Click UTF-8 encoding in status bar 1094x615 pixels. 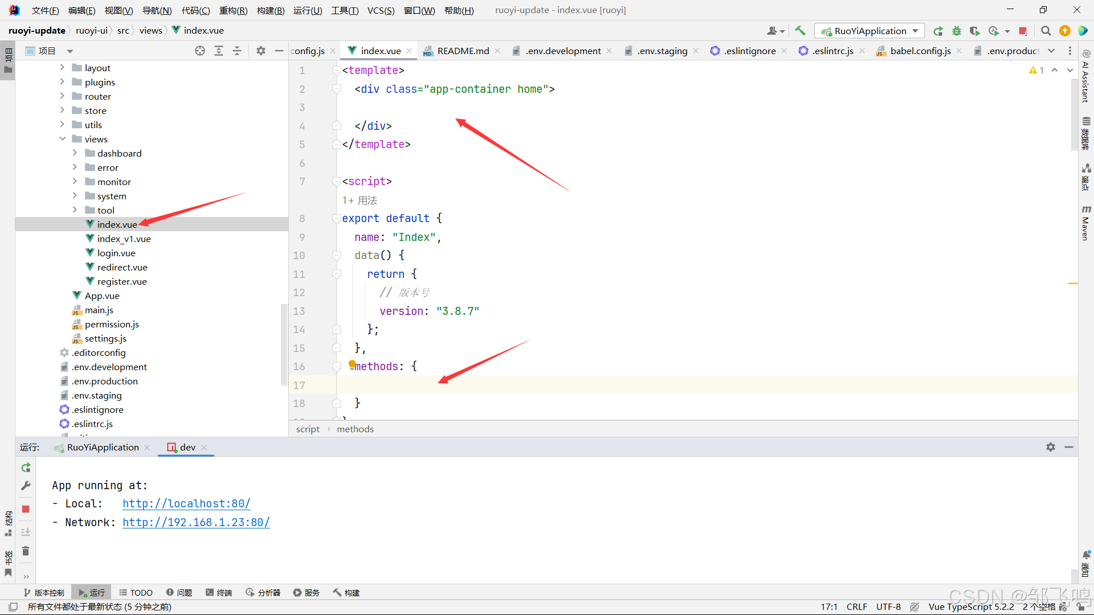(x=888, y=606)
